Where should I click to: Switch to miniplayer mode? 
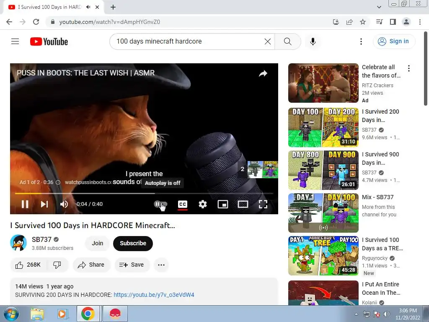(x=223, y=204)
